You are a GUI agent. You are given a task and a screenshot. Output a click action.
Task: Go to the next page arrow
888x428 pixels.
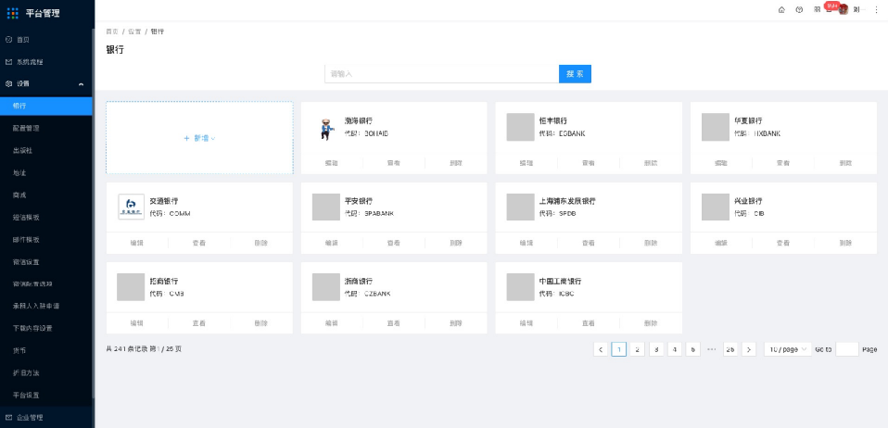point(749,350)
